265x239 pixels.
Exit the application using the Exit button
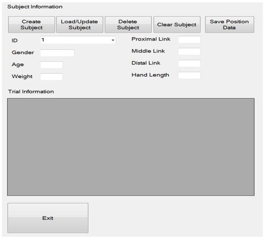pos(48,218)
